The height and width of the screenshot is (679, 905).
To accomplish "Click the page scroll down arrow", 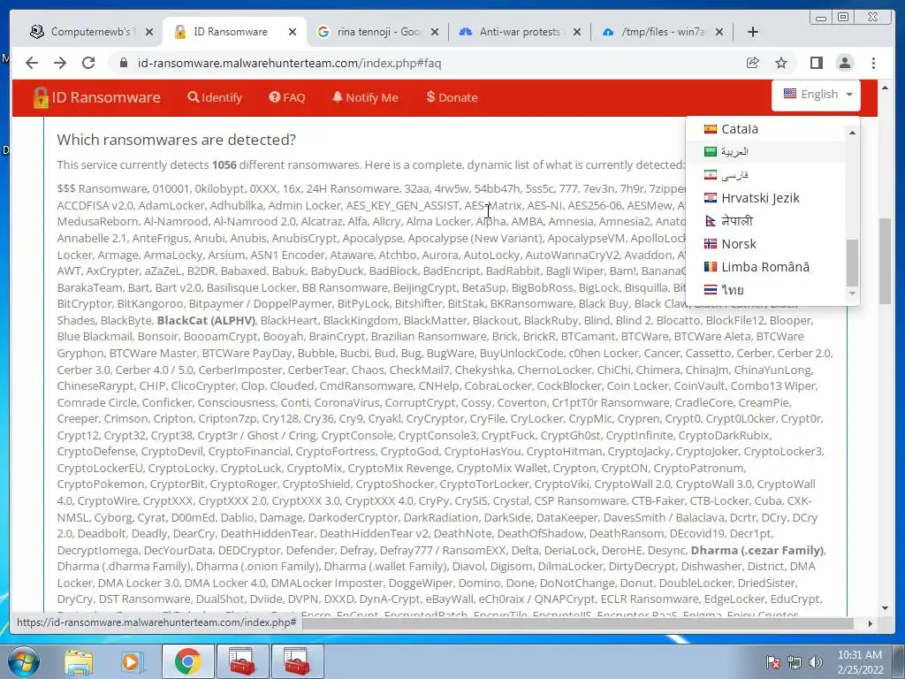I will (885, 608).
